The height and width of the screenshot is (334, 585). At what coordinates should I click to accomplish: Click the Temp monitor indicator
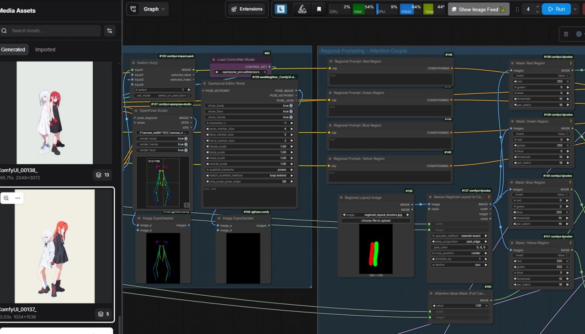434,9
